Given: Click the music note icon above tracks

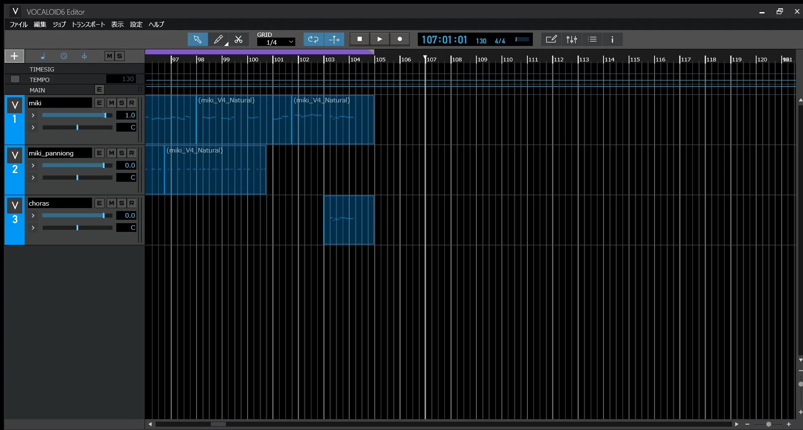Looking at the screenshot, I should 43,56.
